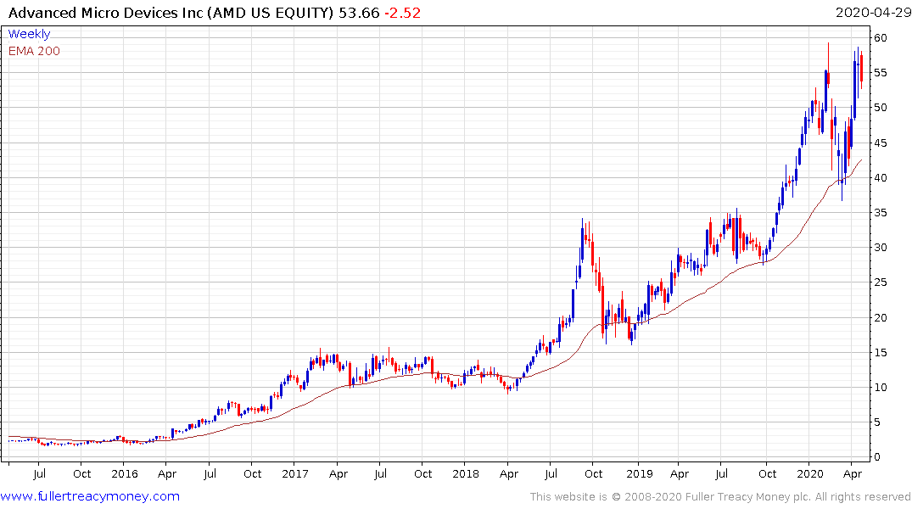Click the copyright notice for Fuller Treacy Money
Viewport: 912px width, 509px height.
[x=720, y=497]
